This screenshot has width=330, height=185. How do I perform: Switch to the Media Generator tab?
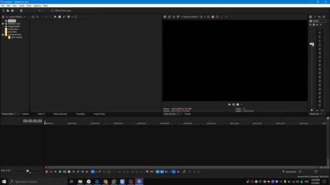[x=60, y=114]
